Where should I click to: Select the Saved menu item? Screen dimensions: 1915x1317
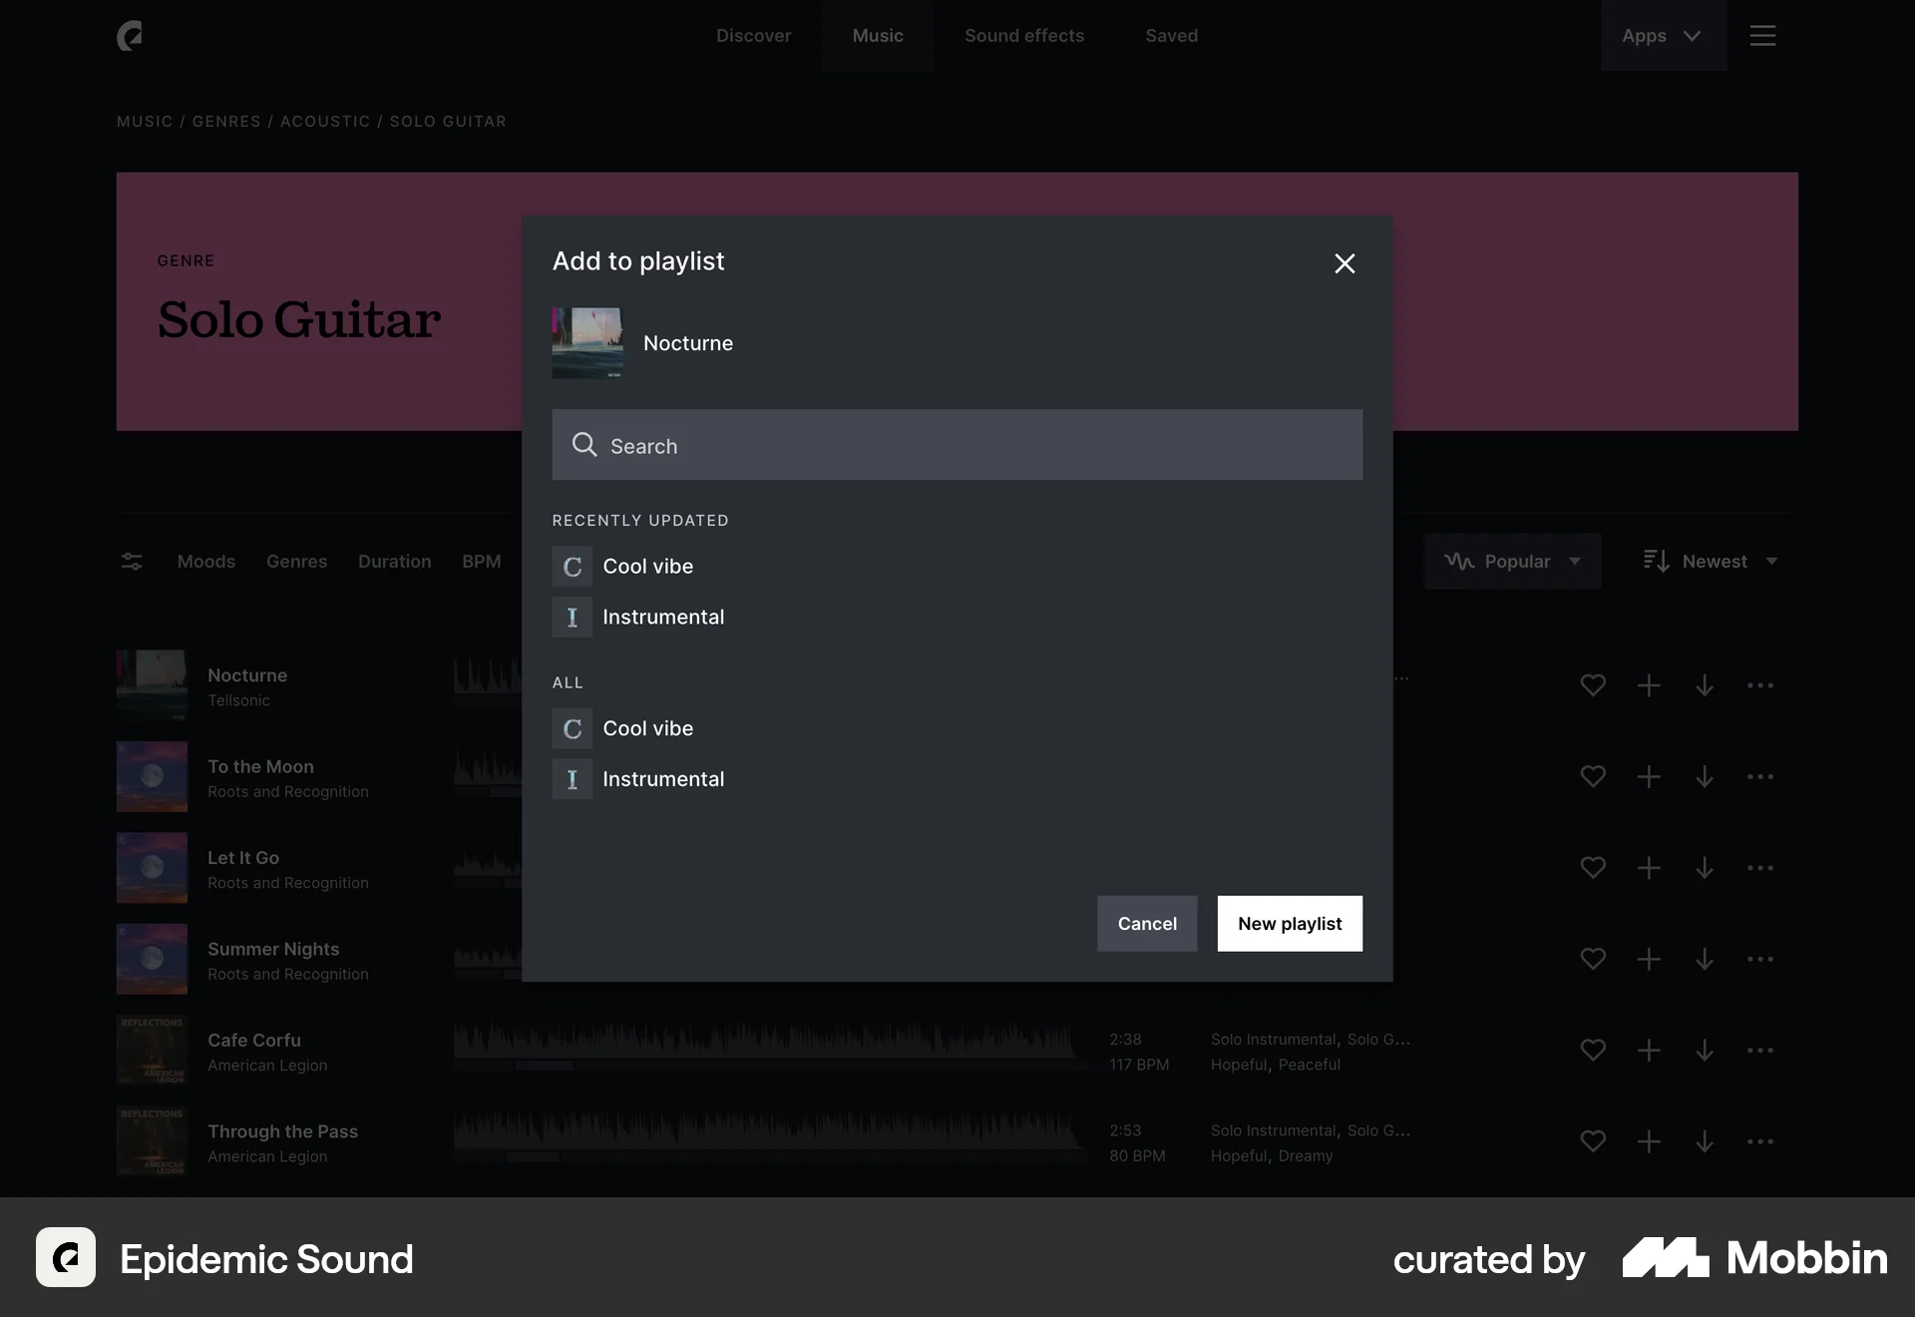coord(1171,35)
